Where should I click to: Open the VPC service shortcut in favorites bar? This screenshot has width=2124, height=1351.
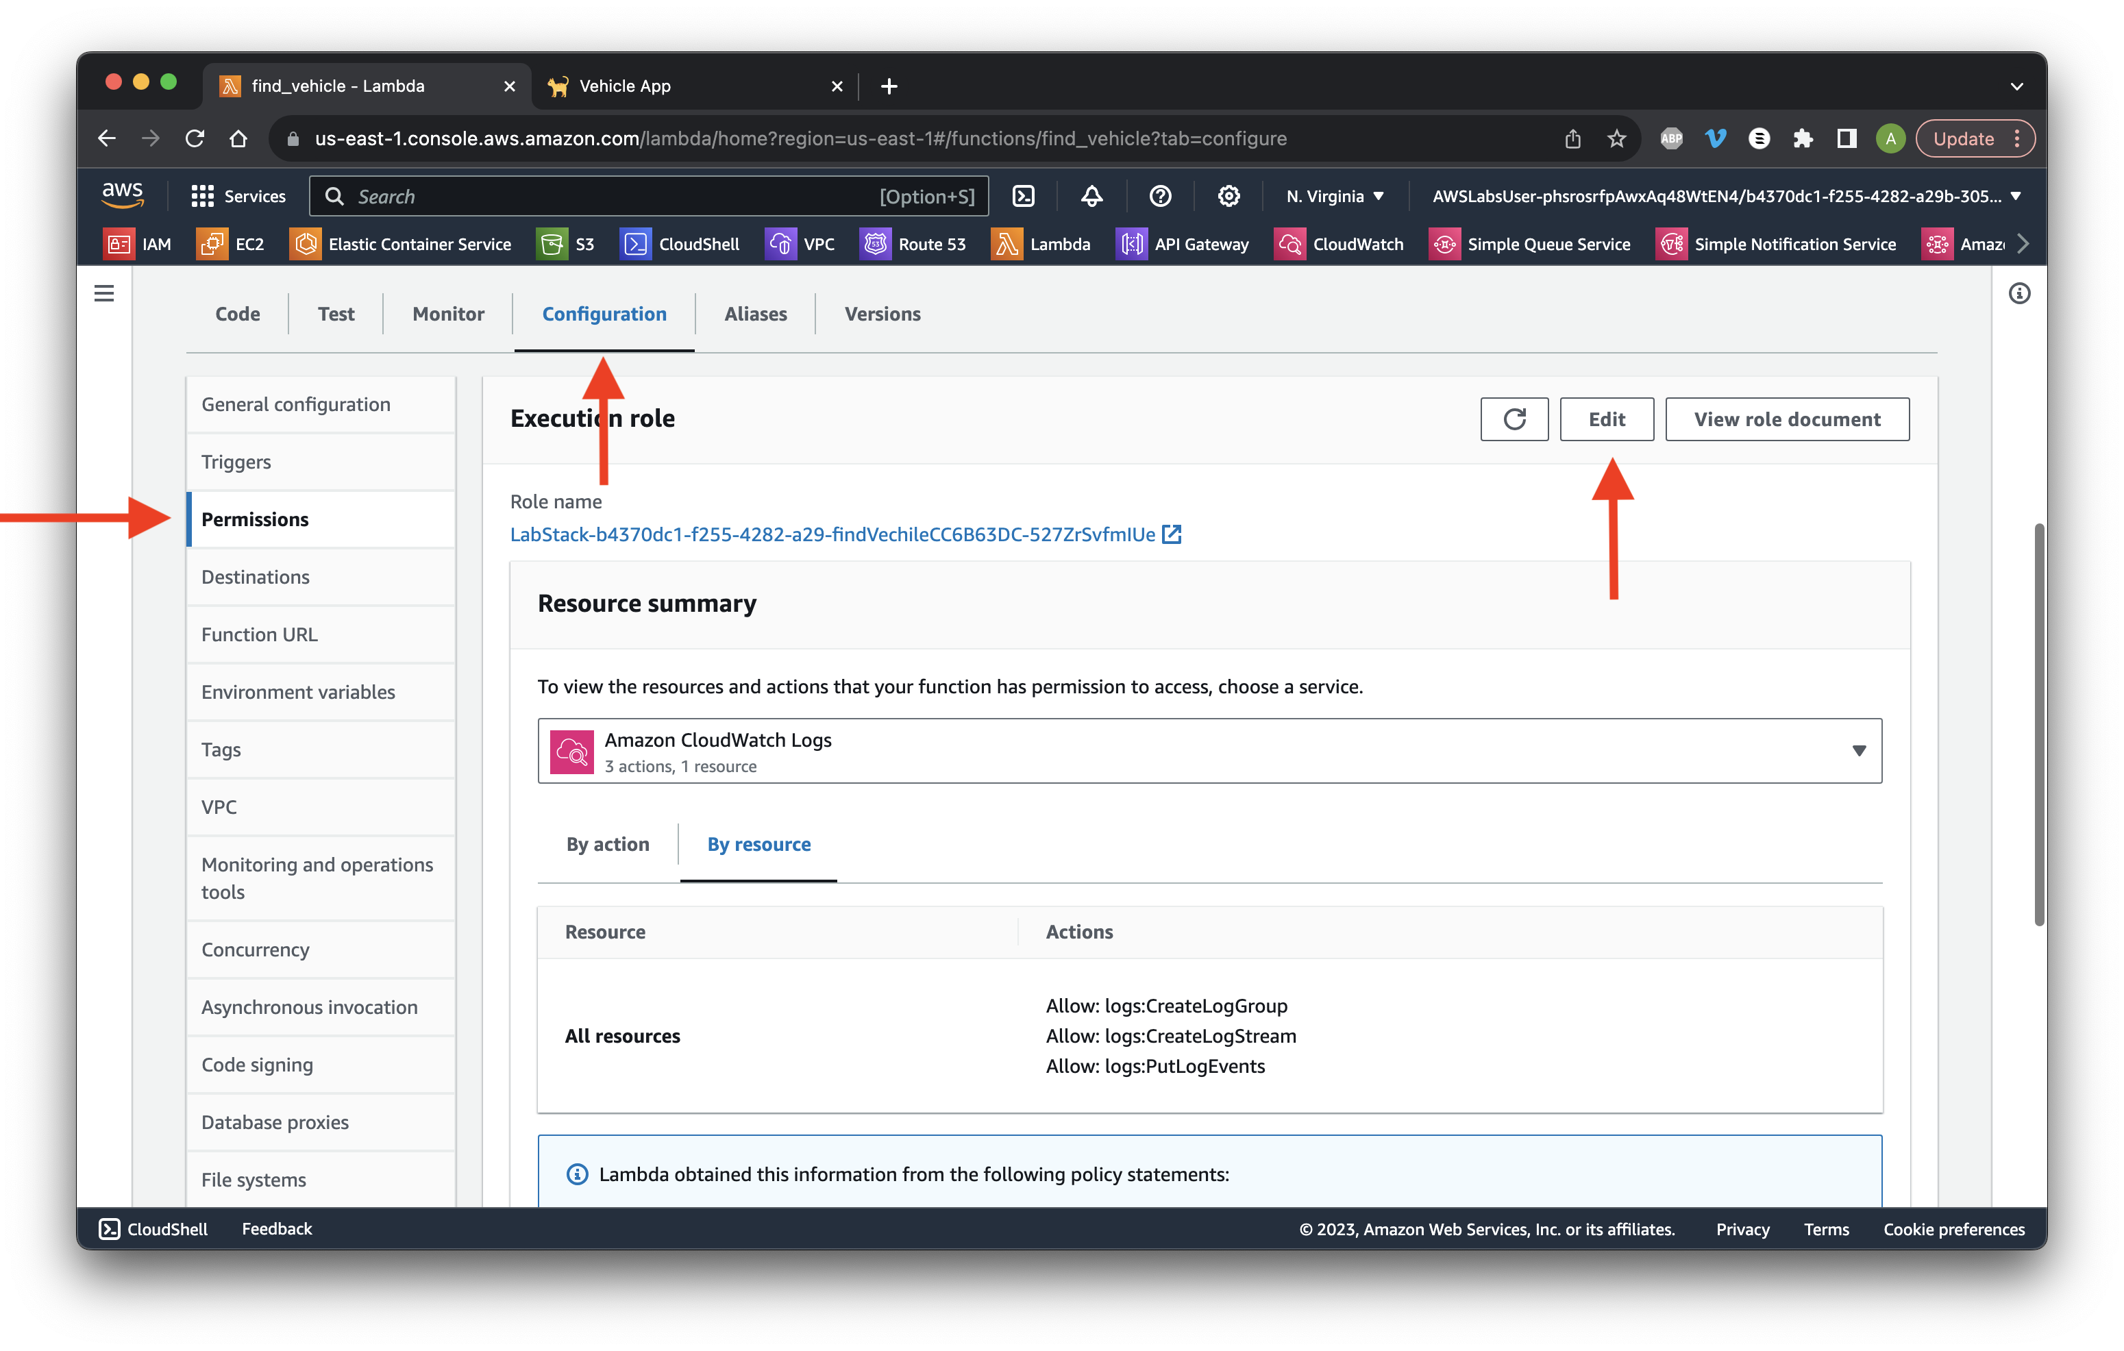pos(800,245)
